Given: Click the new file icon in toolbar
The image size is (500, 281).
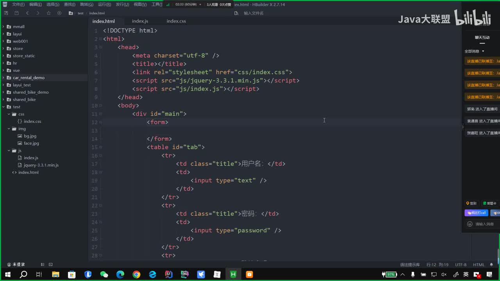Looking at the screenshot, I should click(6, 13).
